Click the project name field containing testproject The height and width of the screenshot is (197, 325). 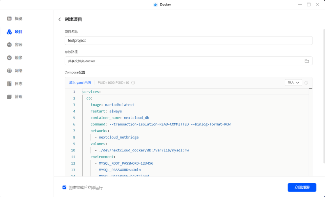tap(188, 41)
